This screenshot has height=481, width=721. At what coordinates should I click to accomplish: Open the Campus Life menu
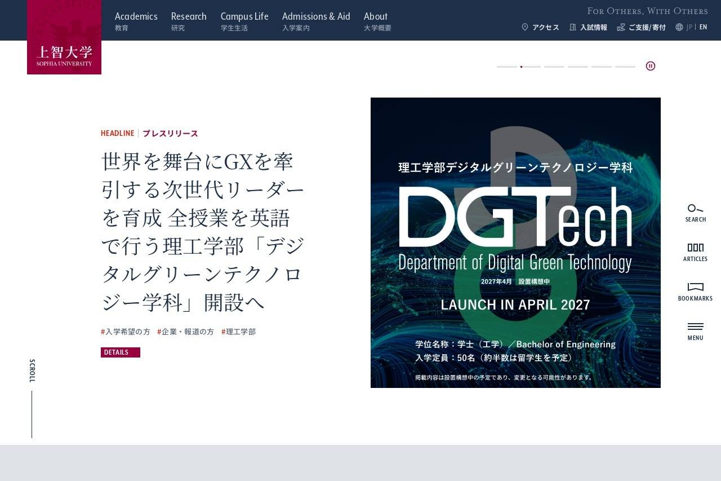coord(244,21)
